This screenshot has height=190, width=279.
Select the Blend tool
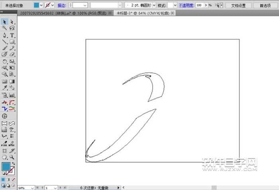pyautogui.click(x=12, y=88)
